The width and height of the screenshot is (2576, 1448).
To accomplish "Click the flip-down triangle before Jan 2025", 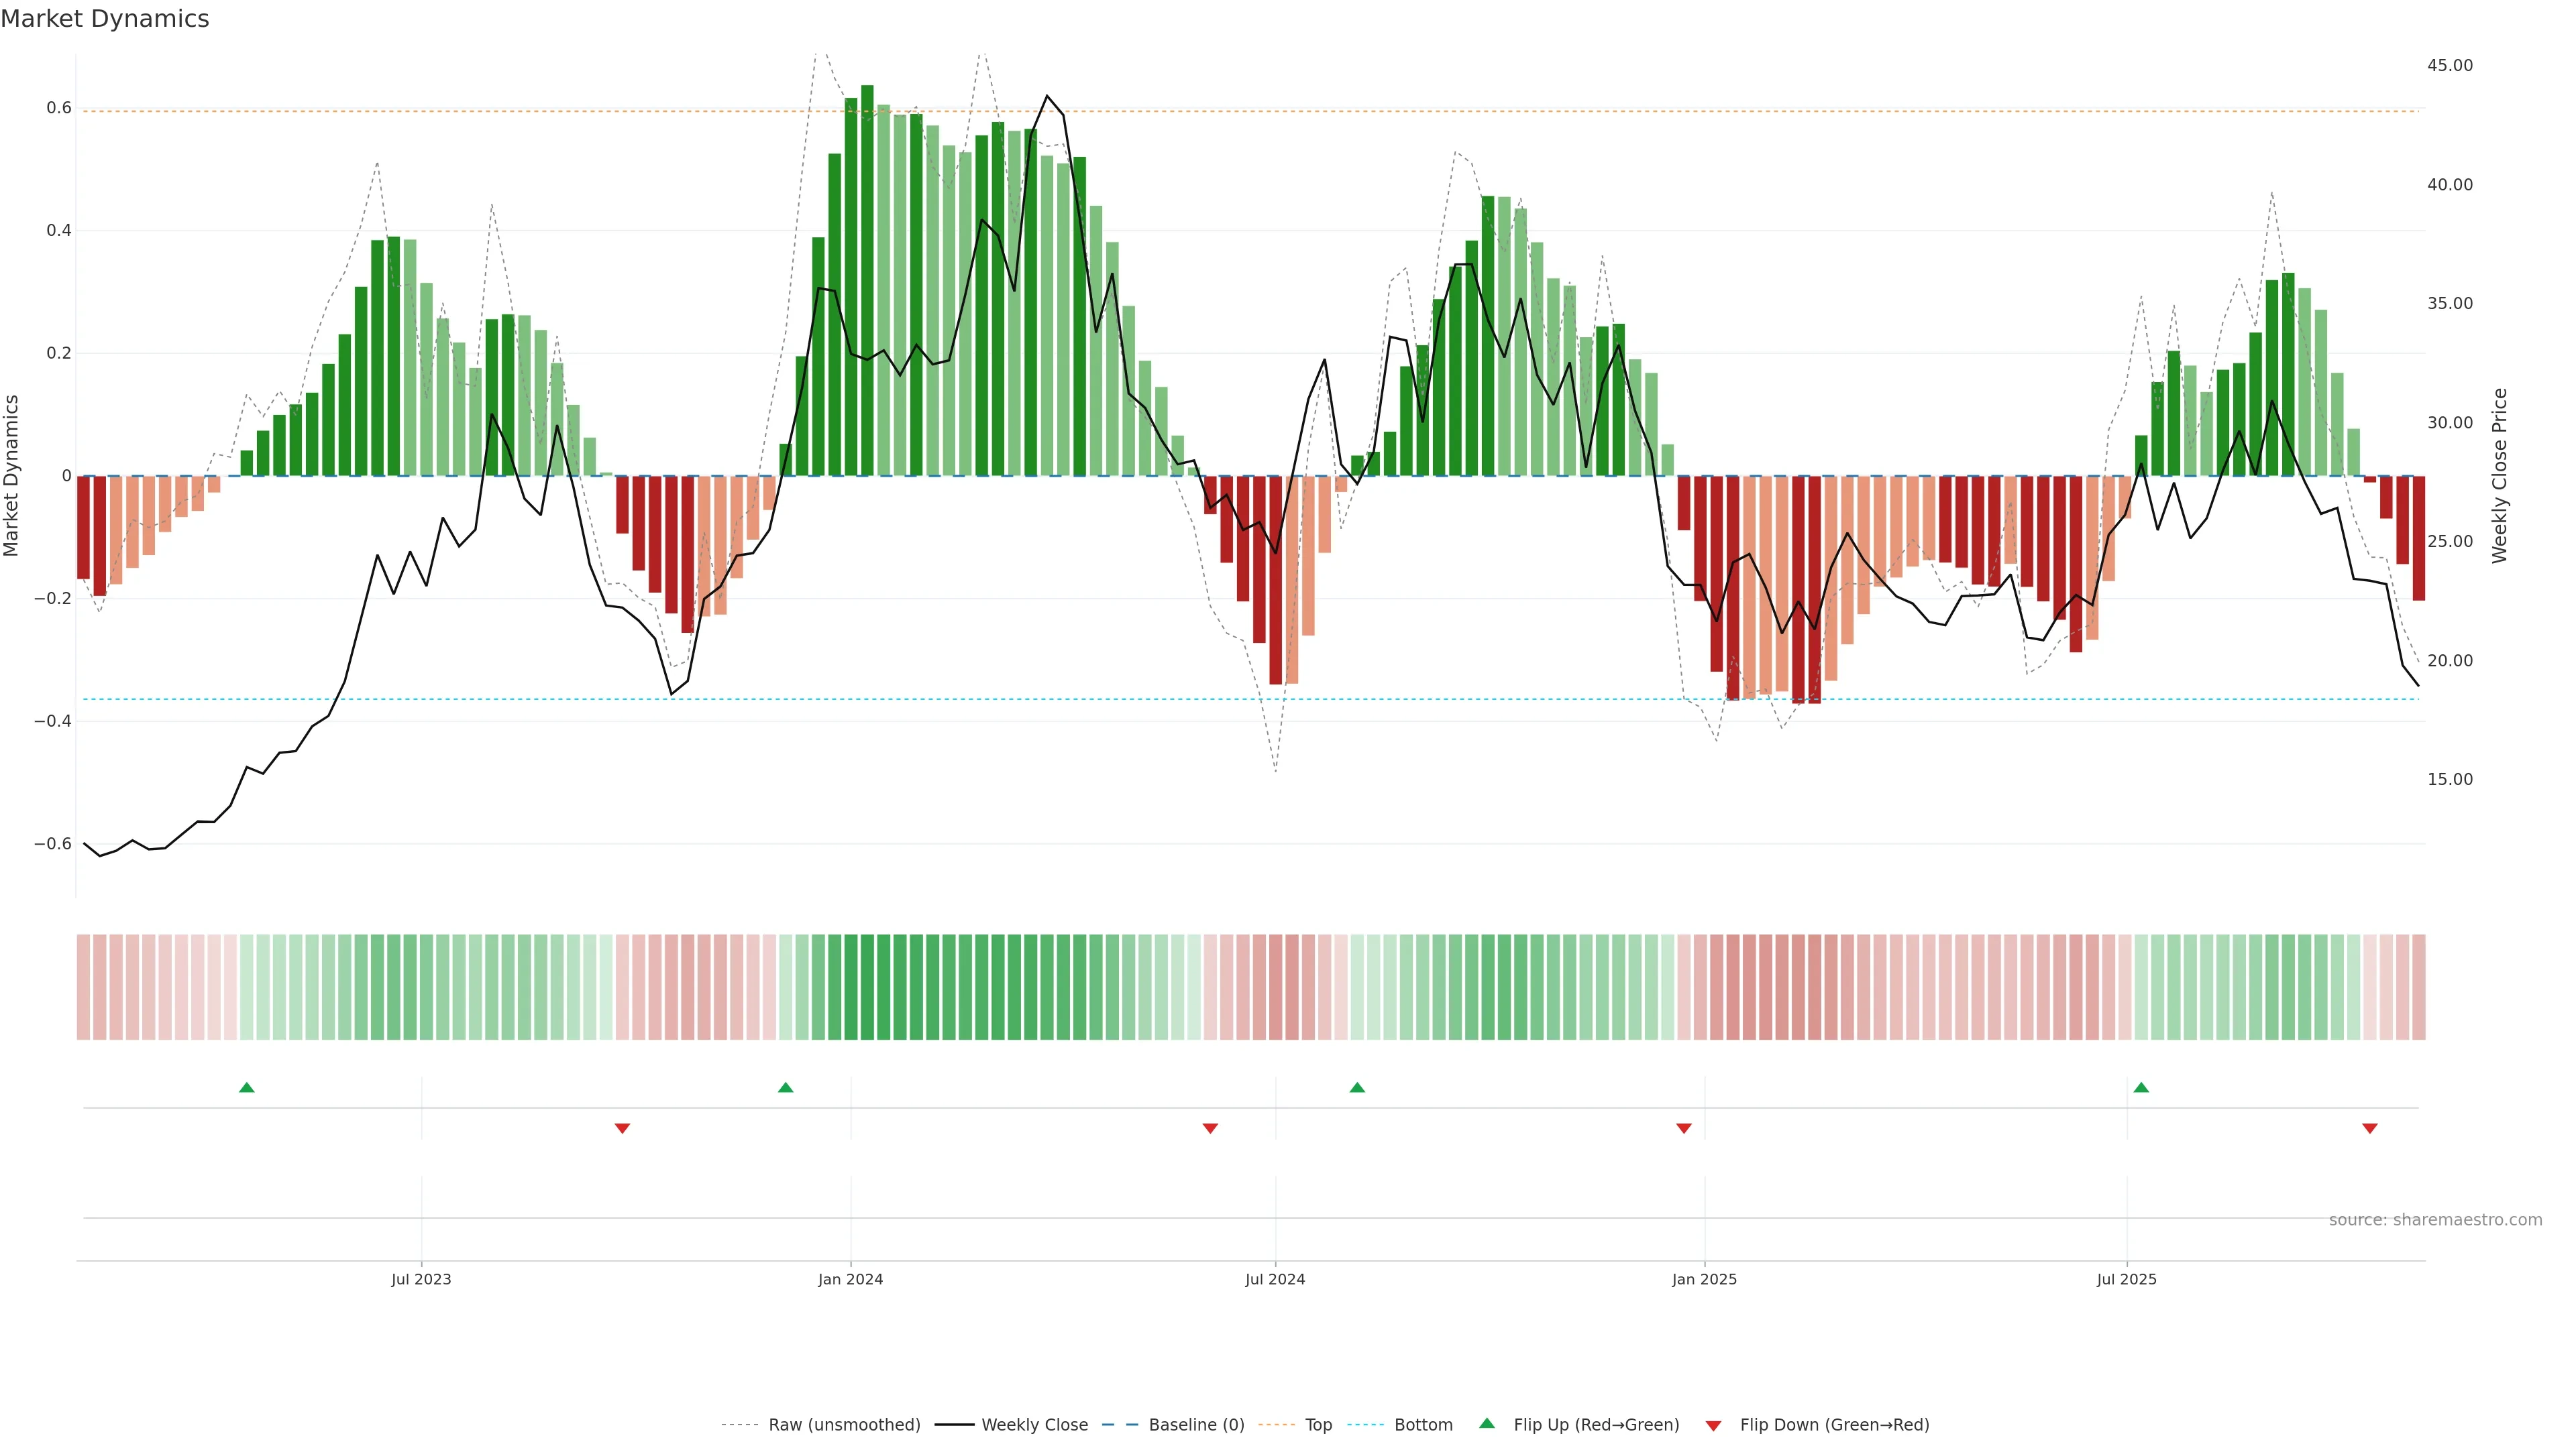I will click(1684, 1128).
